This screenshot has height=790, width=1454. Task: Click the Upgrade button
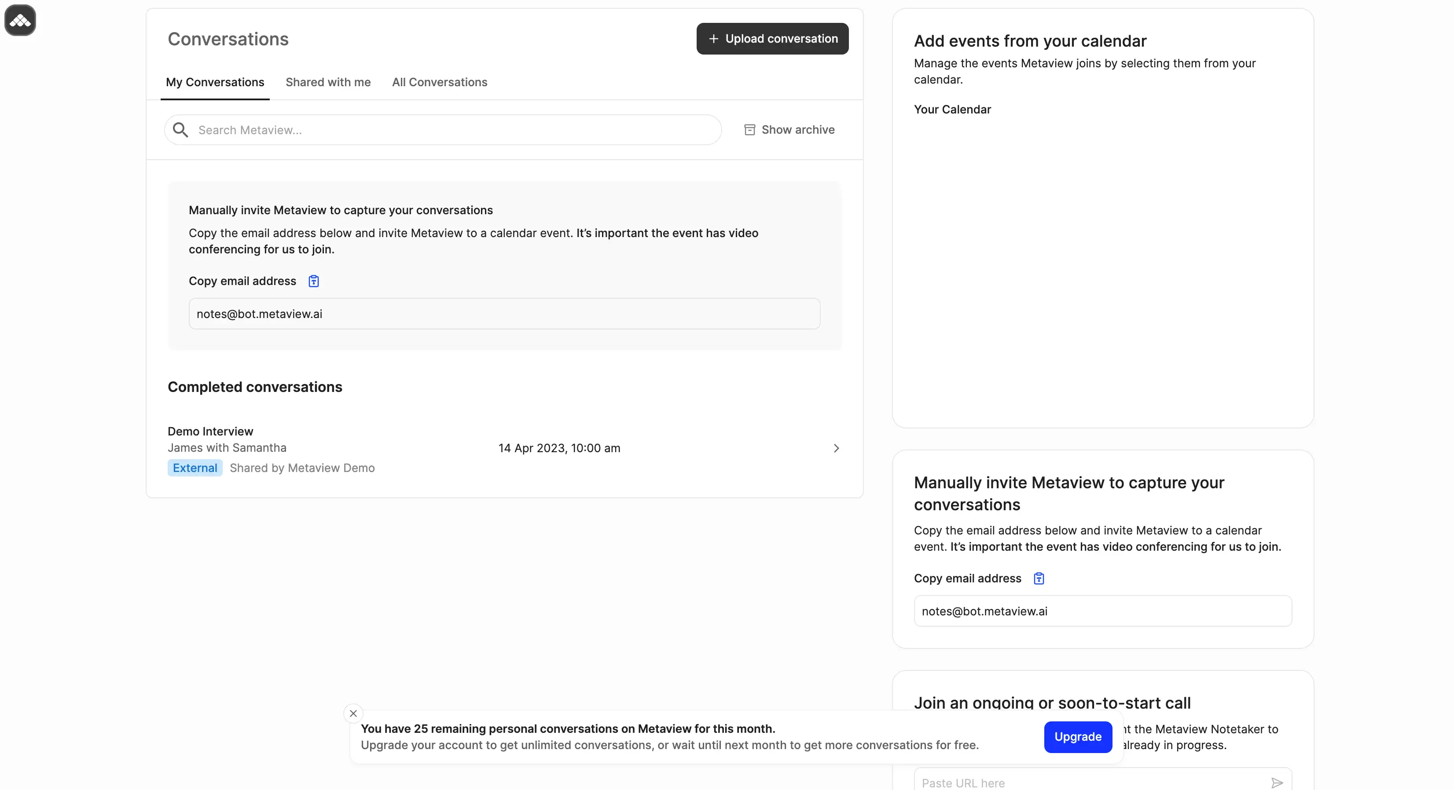pyautogui.click(x=1077, y=737)
